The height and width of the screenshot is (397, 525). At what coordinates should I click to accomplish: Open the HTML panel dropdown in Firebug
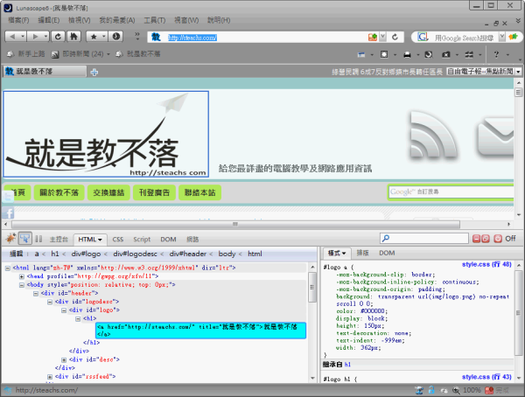[x=90, y=239]
